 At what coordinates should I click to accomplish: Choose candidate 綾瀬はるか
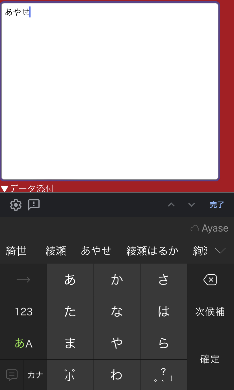point(152,251)
